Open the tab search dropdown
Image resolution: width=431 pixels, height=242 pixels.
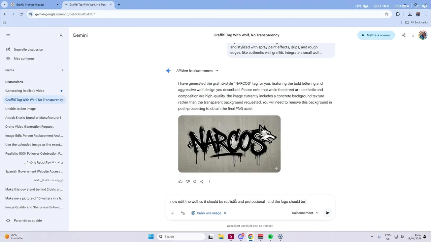(x=4, y=5)
